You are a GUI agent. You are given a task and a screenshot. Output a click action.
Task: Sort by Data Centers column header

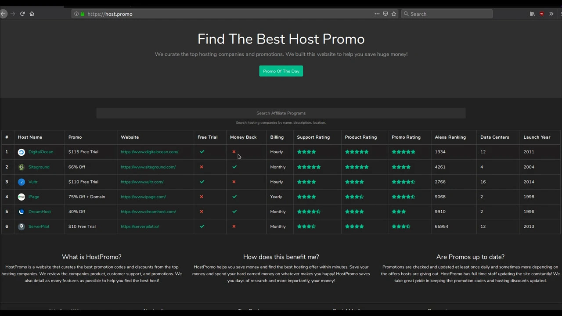point(495,137)
